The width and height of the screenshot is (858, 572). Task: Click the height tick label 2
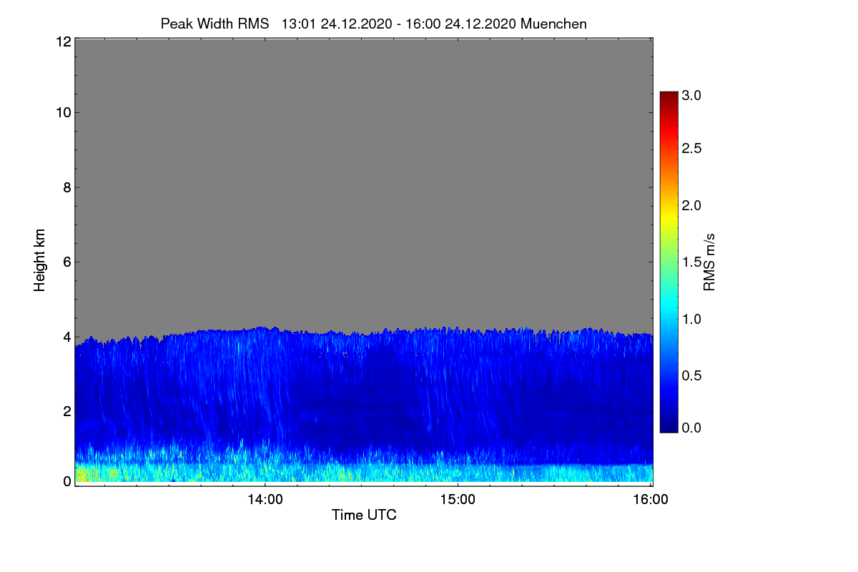point(66,410)
